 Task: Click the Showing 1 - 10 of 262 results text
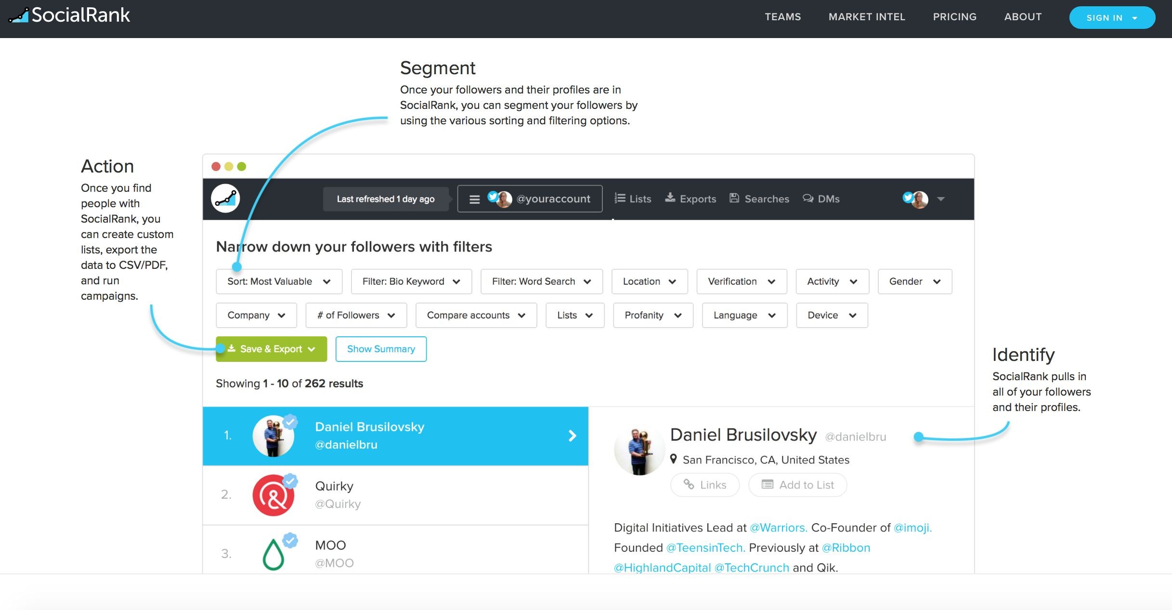(x=289, y=384)
